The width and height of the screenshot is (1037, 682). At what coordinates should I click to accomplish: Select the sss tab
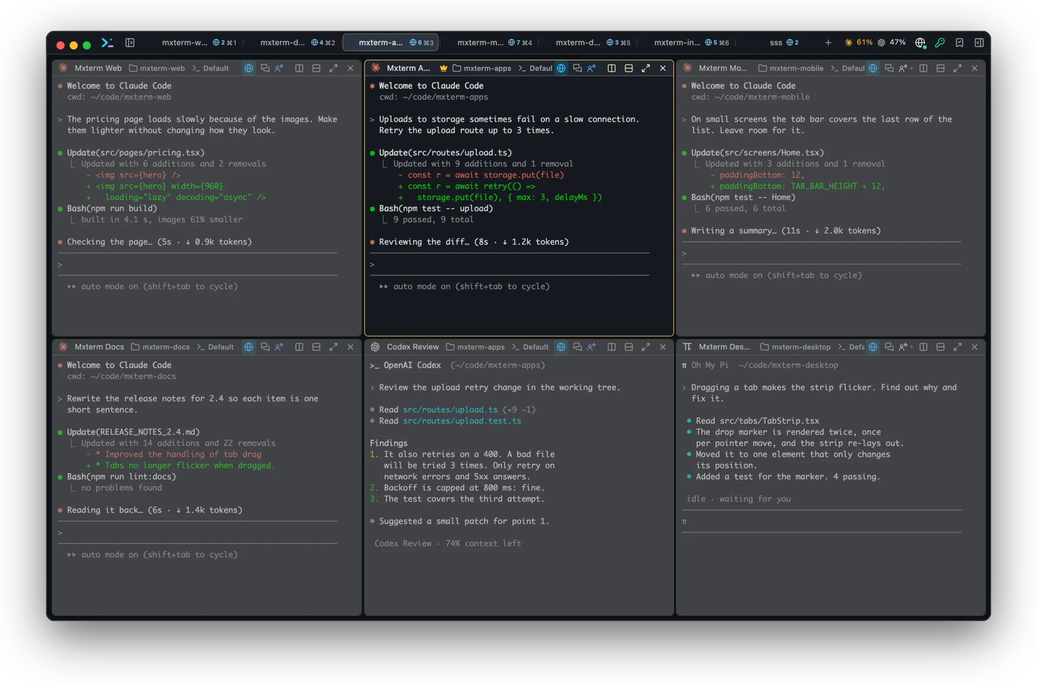(x=783, y=43)
